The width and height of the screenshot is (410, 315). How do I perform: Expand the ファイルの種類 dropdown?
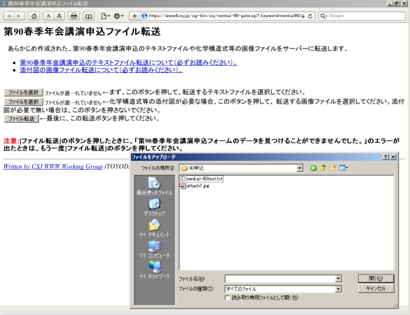point(338,289)
